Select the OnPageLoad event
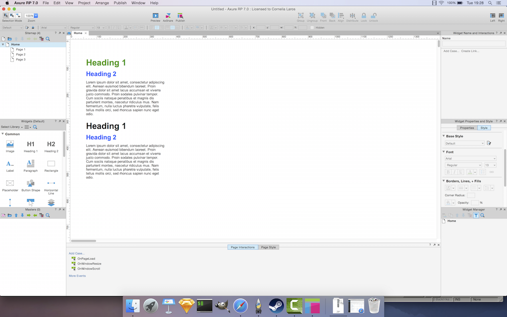The image size is (507, 317). (x=86, y=259)
